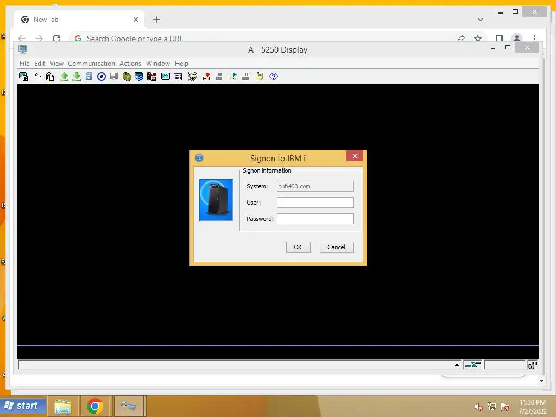This screenshot has width=556, height=417.
Task: Click the network tray icon
Action: pyautogui.click(x=492, y=407)
